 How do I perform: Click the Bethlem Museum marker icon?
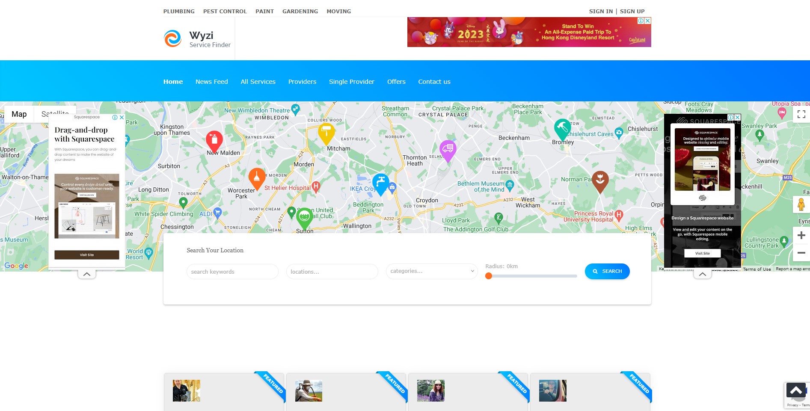pyautogui.click(x=510, y=185)
